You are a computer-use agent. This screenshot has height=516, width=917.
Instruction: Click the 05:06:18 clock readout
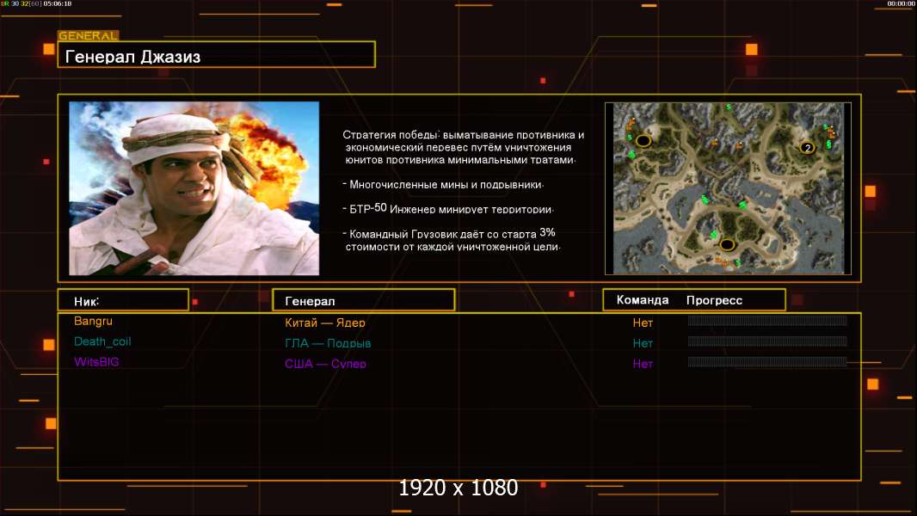[58, 3]
